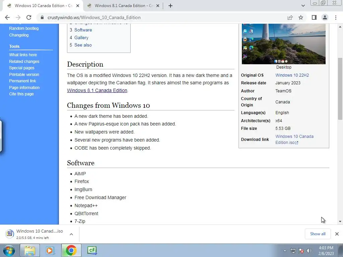
Task: Follow the Windows 8.1 Canada Edition link
Action: (x=97, y=90)
